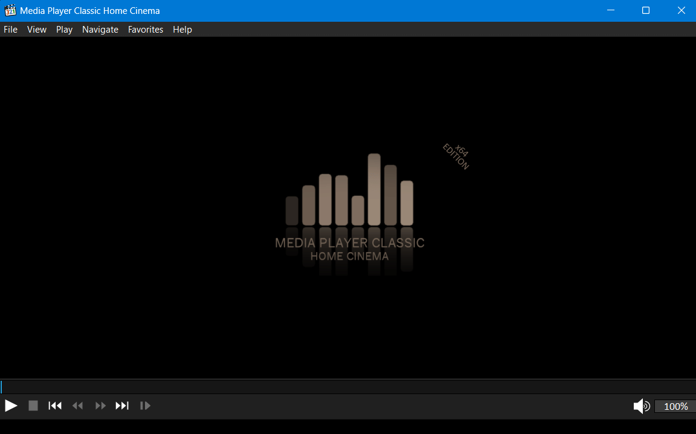
Task: Open the Favorites menu
Action: 146,30
